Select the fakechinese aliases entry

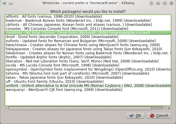click(x=88, y=45)
